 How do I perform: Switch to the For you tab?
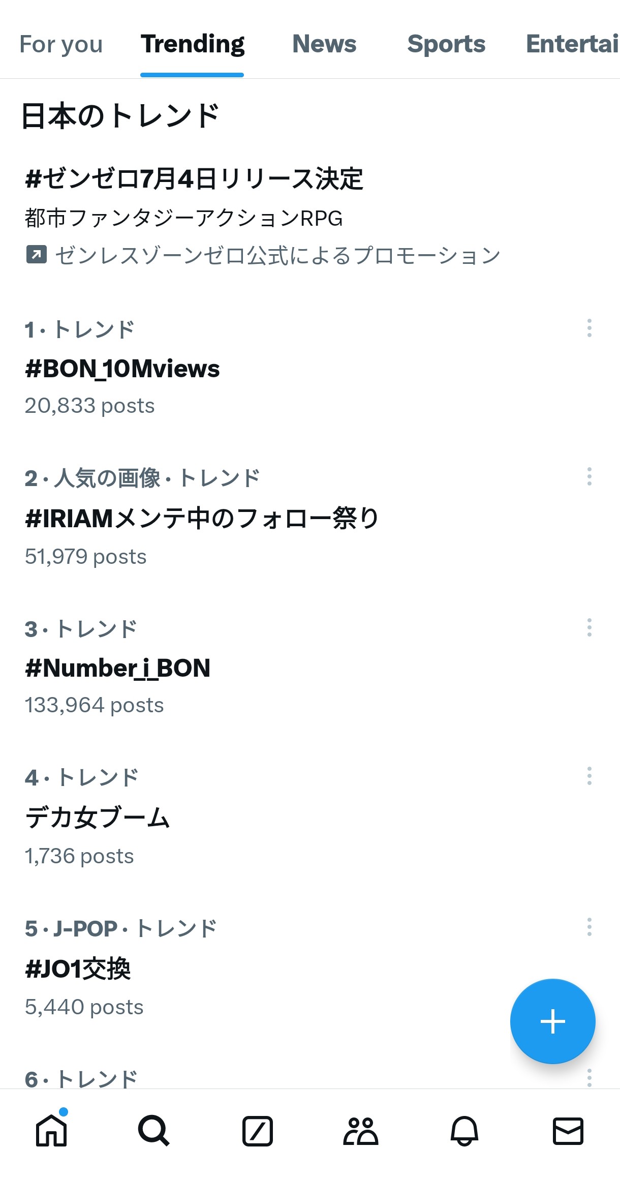tap(61, 44)
